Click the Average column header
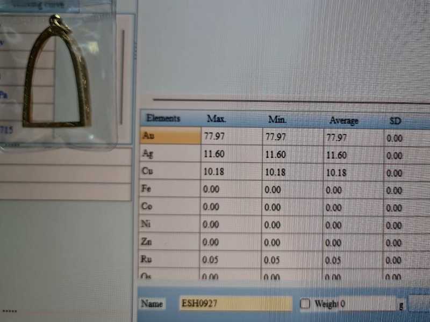 (x=343, y=121)
